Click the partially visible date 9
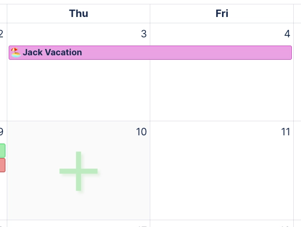The image size is (301, 227). click(x=2, y=132)
